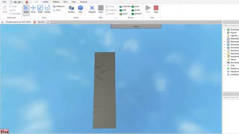
Task: Pick the Scale tool
Action: 40,9
